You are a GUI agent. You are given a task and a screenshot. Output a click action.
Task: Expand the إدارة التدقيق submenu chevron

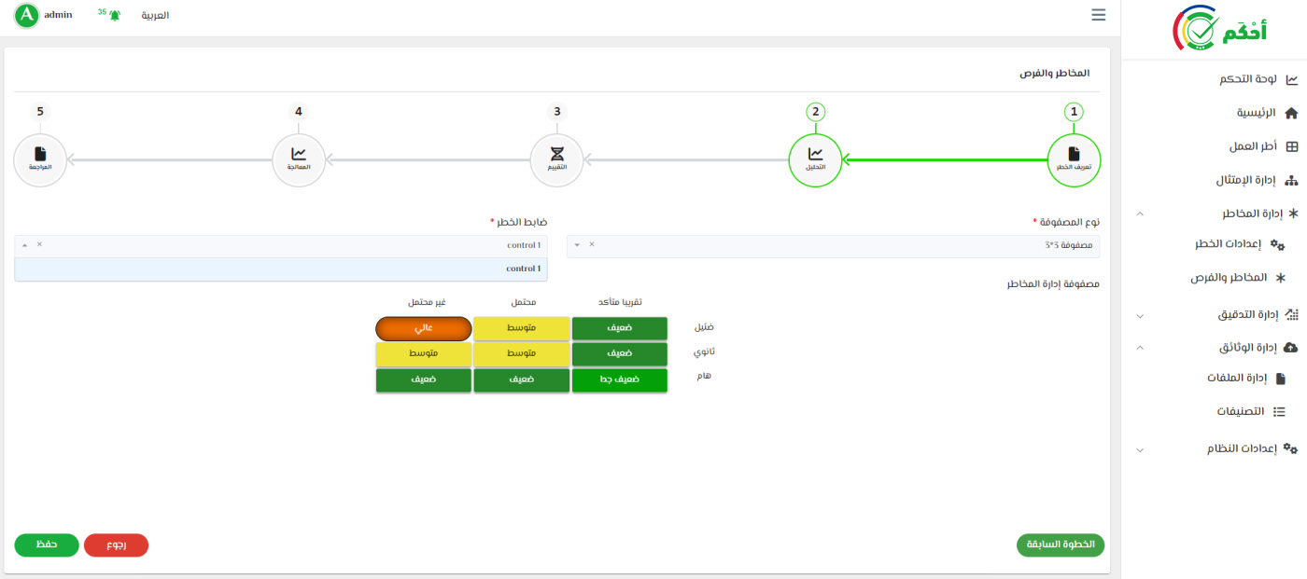coord(1139,316)
